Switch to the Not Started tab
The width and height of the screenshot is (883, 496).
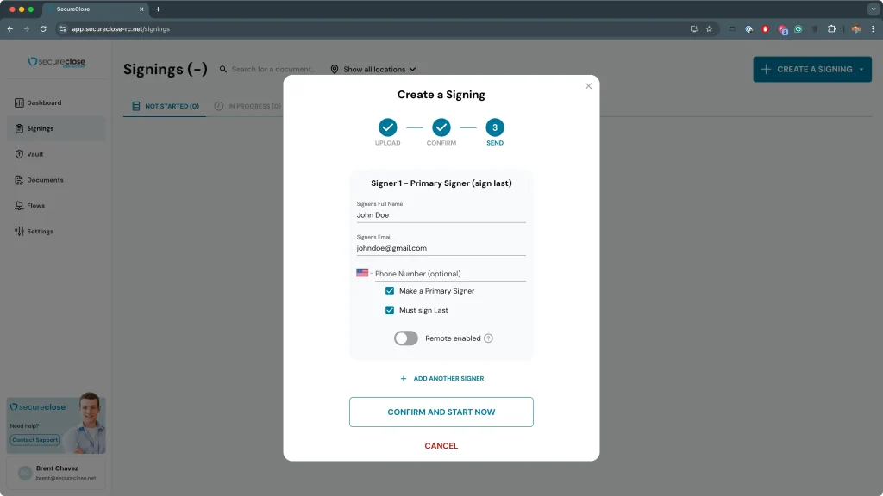point(165,107)
